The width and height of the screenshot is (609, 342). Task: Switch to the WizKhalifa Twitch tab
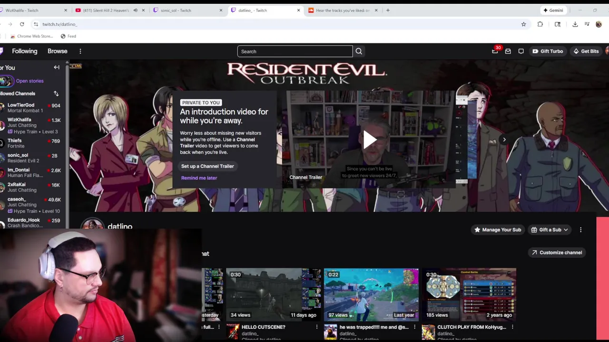pyautogui.click(x=33, y=10)
